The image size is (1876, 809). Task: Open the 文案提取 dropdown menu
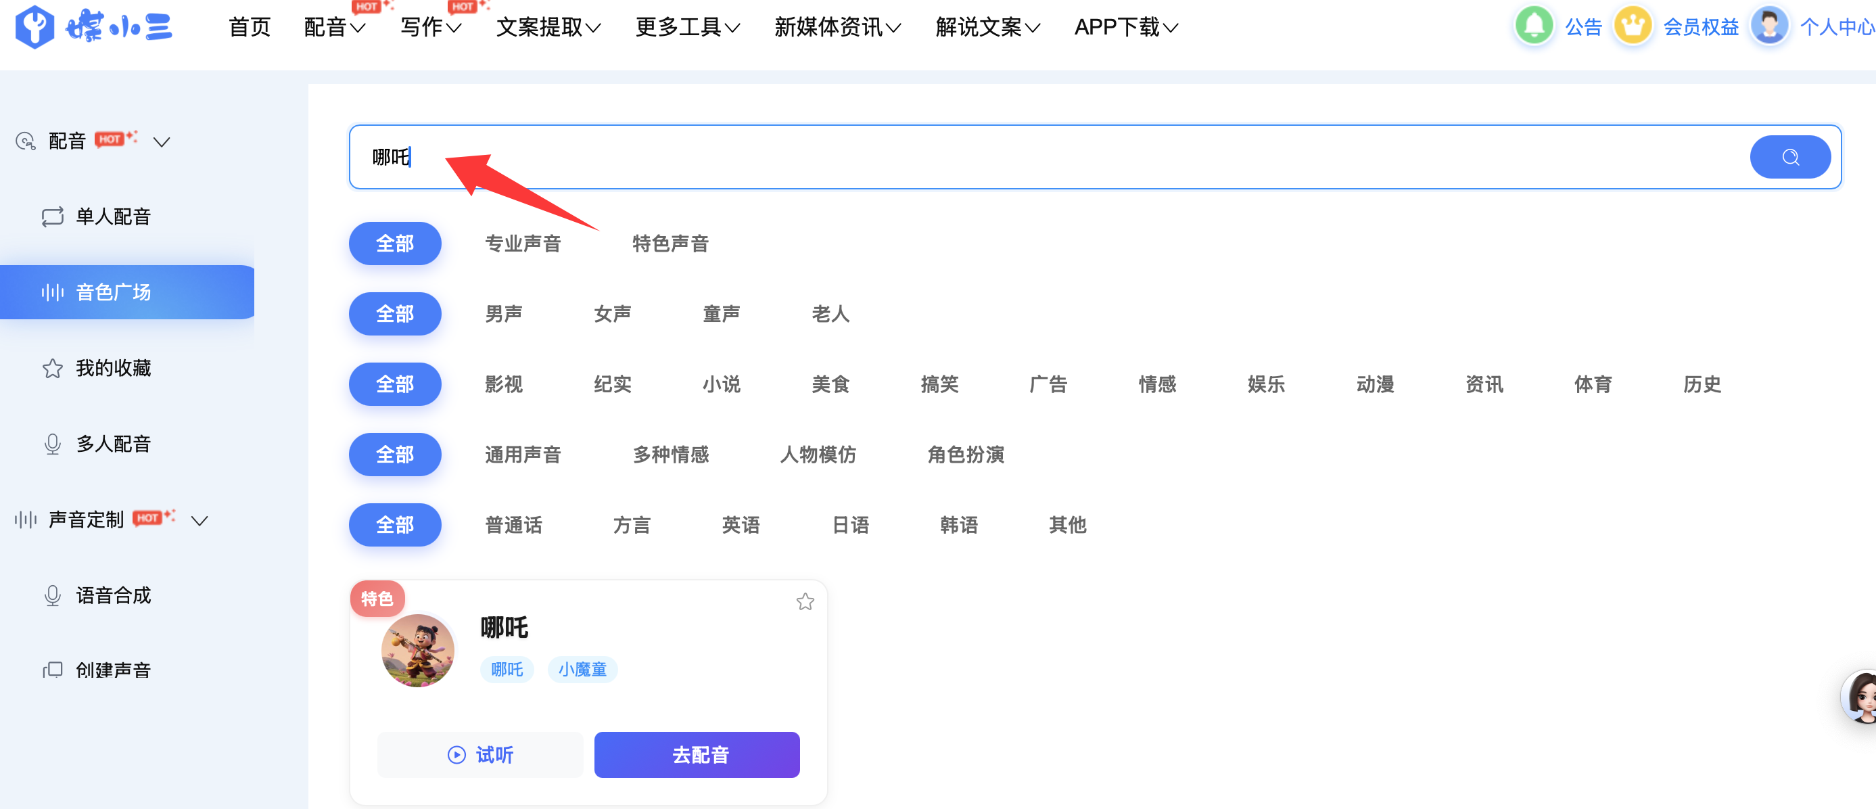[x=548, y=27]
